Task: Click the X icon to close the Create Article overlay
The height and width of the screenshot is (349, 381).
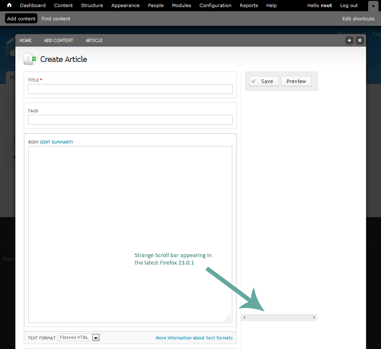Action: [359, 40]
